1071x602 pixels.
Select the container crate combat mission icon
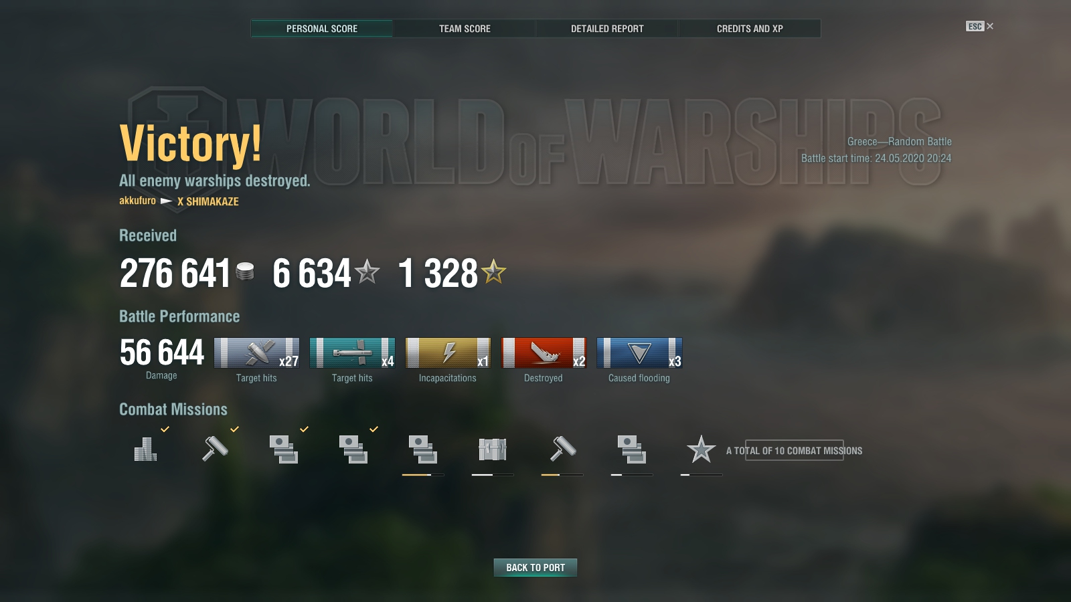tap(493, 449)
